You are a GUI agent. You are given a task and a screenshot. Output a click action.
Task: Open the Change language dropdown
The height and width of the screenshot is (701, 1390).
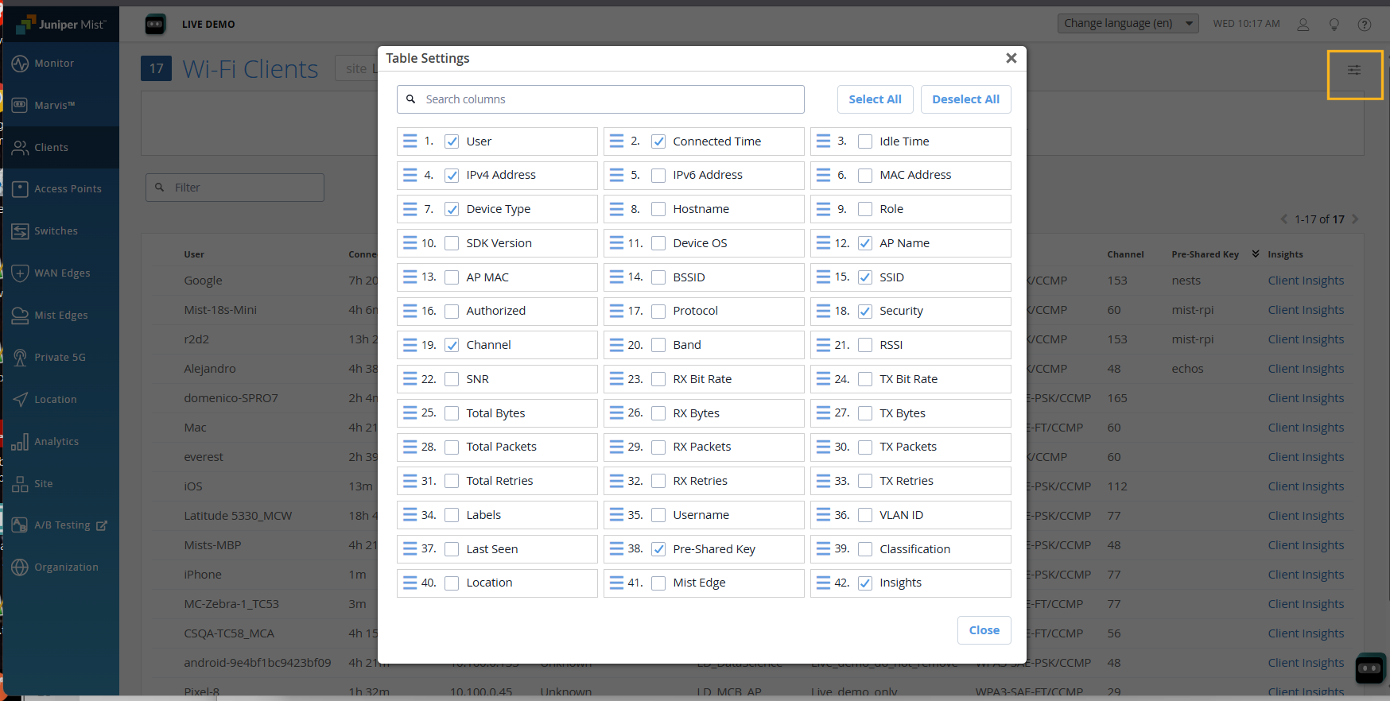coord(1127,24)
